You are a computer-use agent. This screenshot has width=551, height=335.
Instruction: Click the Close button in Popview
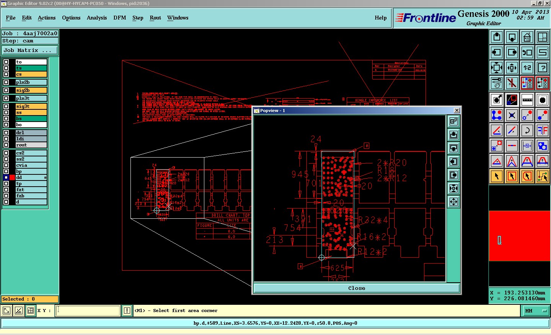click(x=357, y=288)
